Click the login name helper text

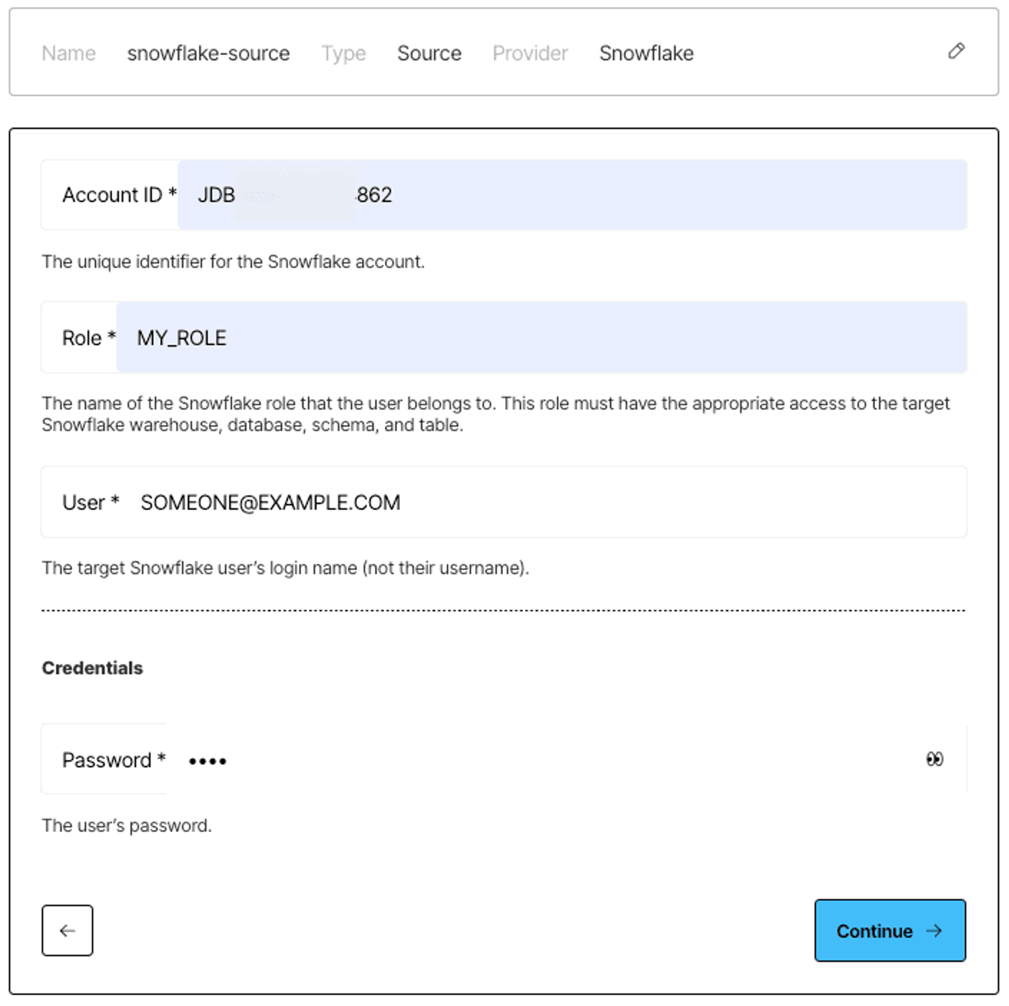tap(286, 568)
